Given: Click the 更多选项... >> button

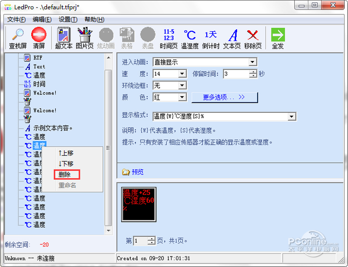Looking at the screenshot, I should [x=224, y=97].
